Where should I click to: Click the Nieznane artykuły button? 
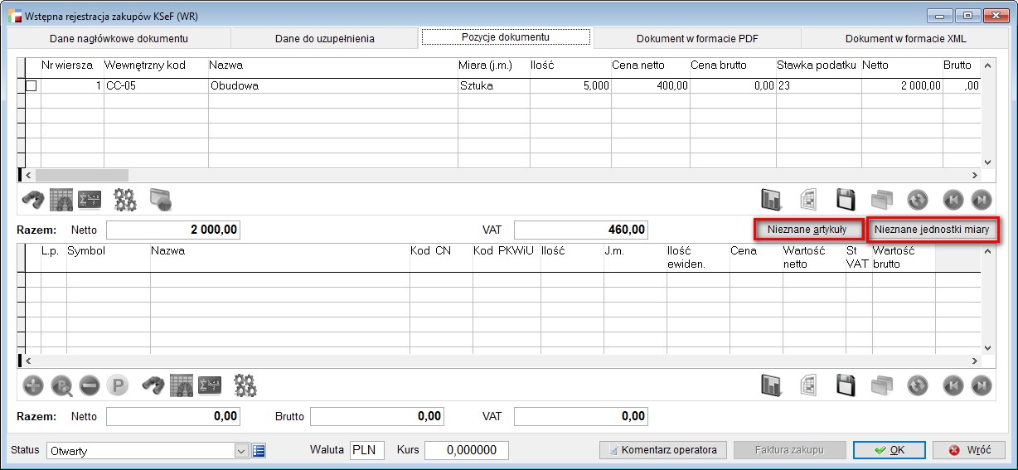coord(807,230)
